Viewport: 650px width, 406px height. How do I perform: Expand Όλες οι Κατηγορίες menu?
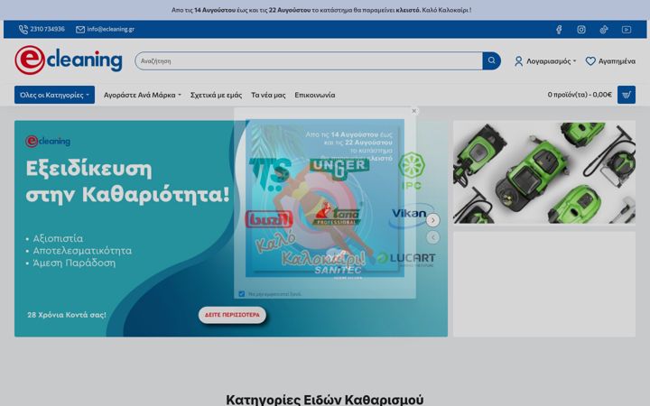click(54, 95)
